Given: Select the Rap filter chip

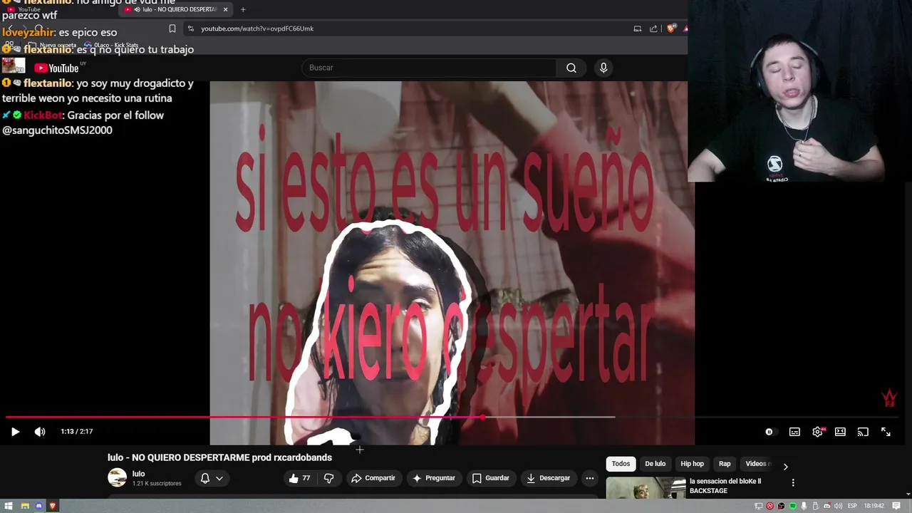Looking at the screenshot, I should click(724, 464).
